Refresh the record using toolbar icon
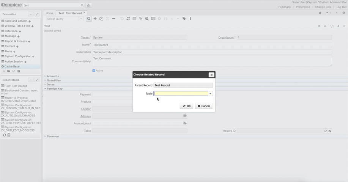 [128, 19]
